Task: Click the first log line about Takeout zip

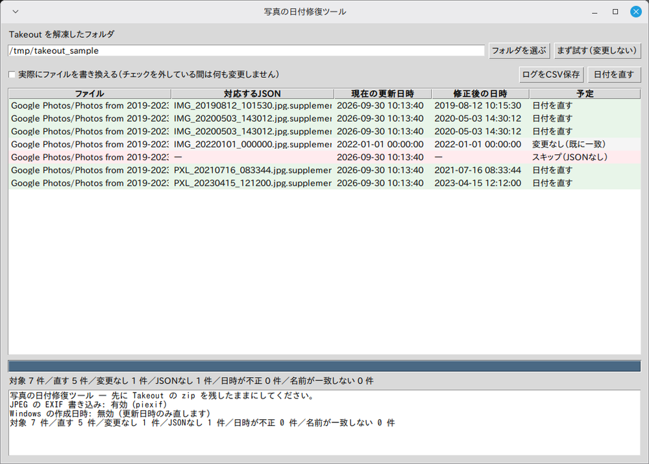Action: click(163, 396)
